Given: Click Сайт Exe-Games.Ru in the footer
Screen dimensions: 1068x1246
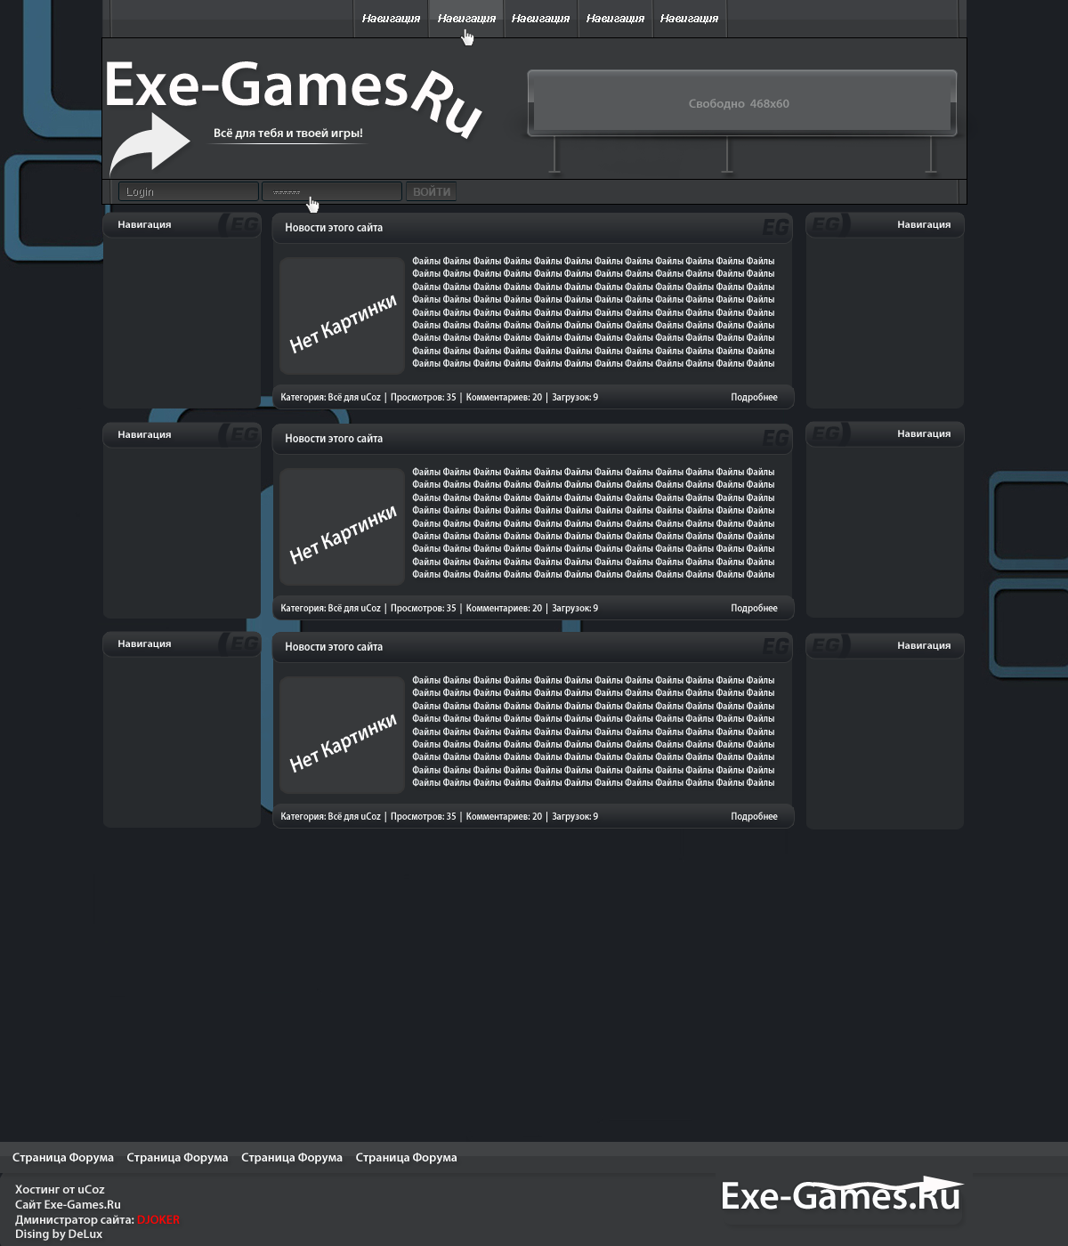Looking at the screenshot, I should [x=68, y=1205].
